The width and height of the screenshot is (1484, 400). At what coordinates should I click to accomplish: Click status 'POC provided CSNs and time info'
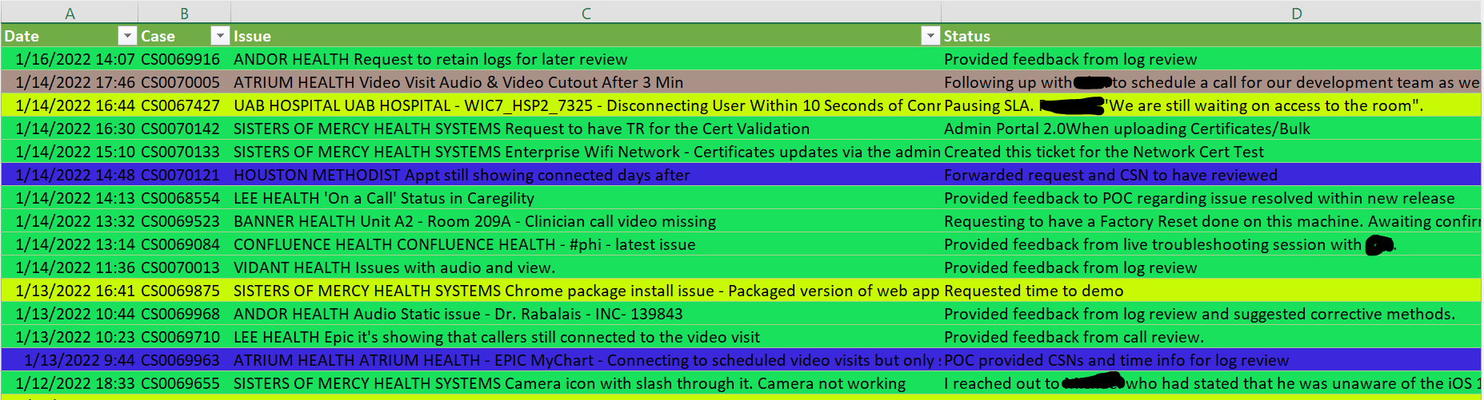click(x=1211, y=360)
